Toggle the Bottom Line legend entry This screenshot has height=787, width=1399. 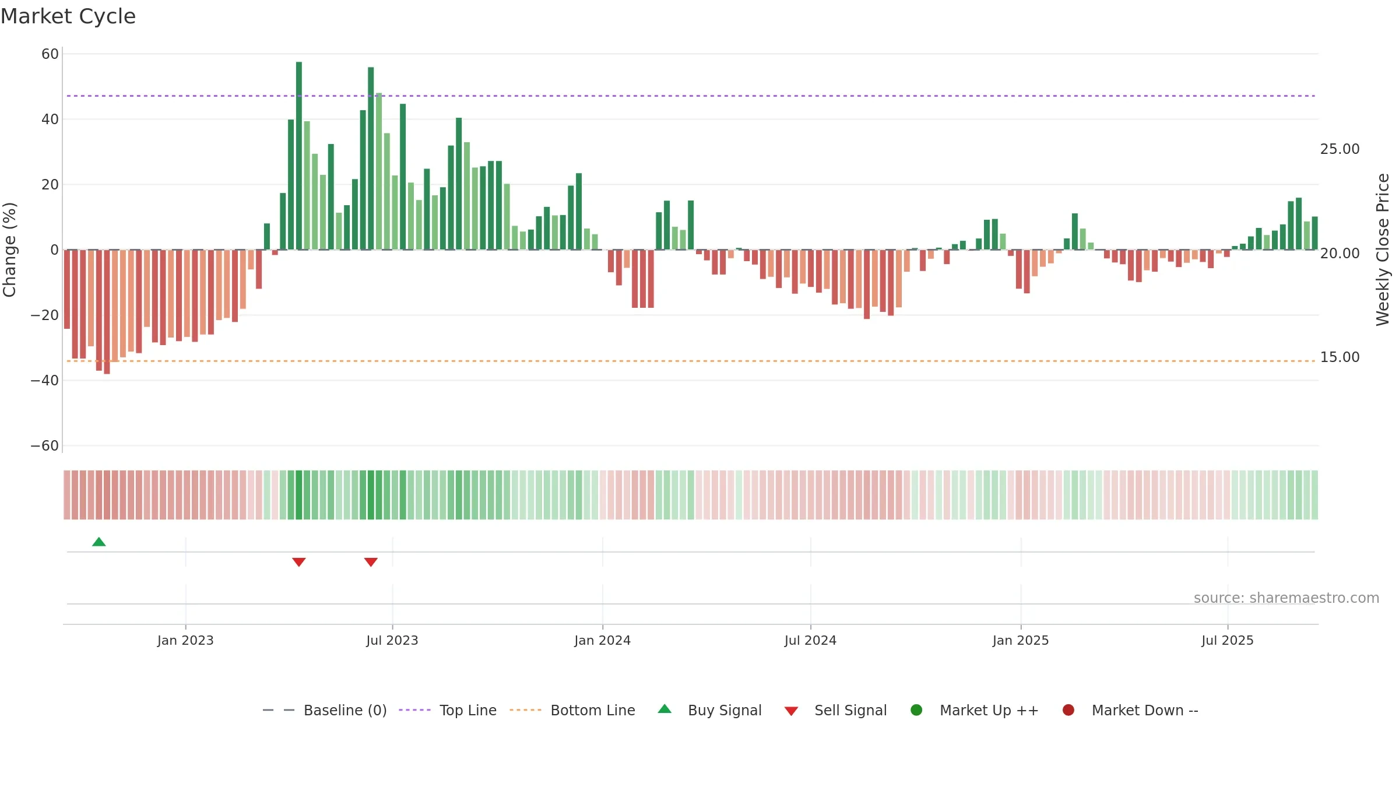572,710
